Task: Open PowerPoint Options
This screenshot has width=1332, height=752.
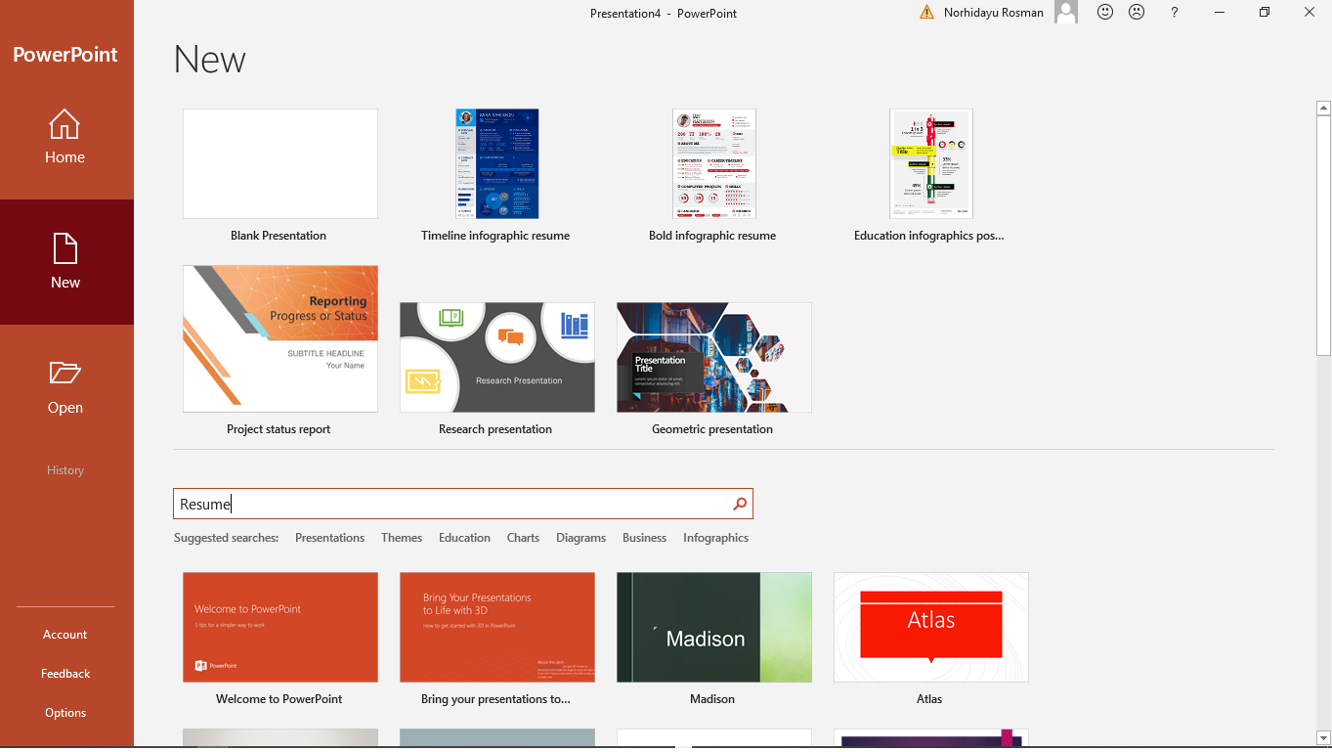Action: (x=64, y=712)
